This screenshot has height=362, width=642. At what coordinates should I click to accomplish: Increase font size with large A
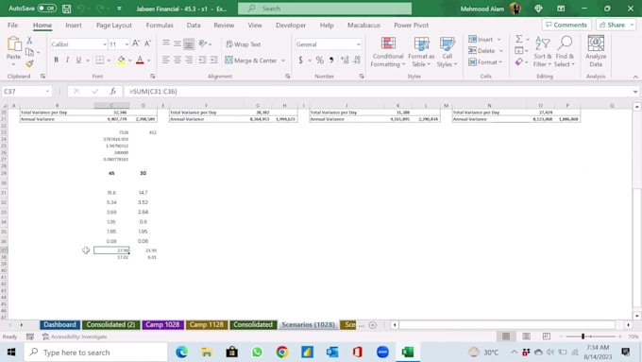136,43
